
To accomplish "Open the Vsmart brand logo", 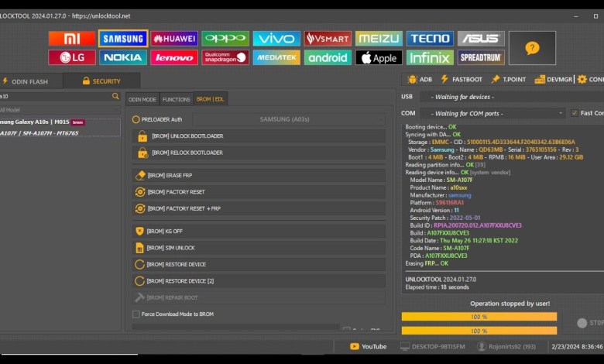I will pyautogui.click(x=328, y=39).
